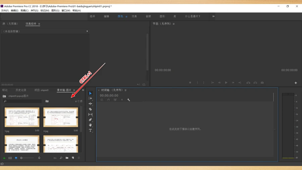The height and width of the screenshot is (170, 302).
Task: Click the Extract button in program monitor
Action: (x=255, y=83)
